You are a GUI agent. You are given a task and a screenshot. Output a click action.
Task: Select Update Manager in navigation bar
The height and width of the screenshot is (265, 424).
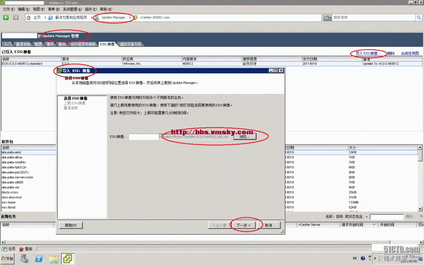[x=113, y=18]
